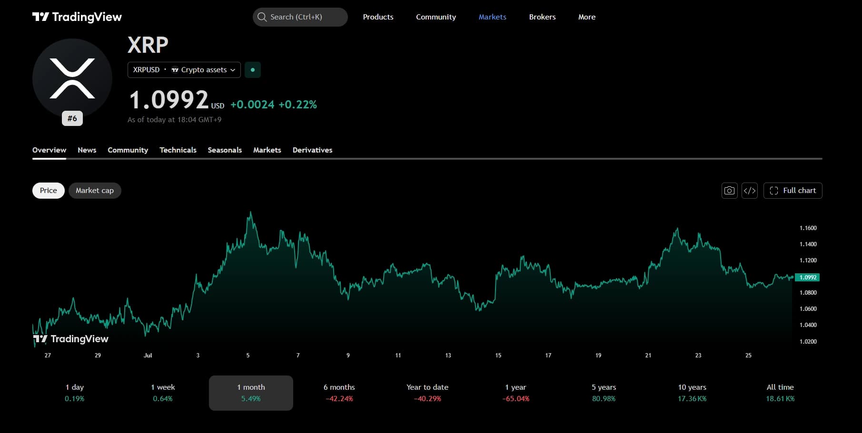This screenshot has width=862, height=433.
Task: Focus the Search (Ctrl+K) field
Action: [x=300, y=17]
